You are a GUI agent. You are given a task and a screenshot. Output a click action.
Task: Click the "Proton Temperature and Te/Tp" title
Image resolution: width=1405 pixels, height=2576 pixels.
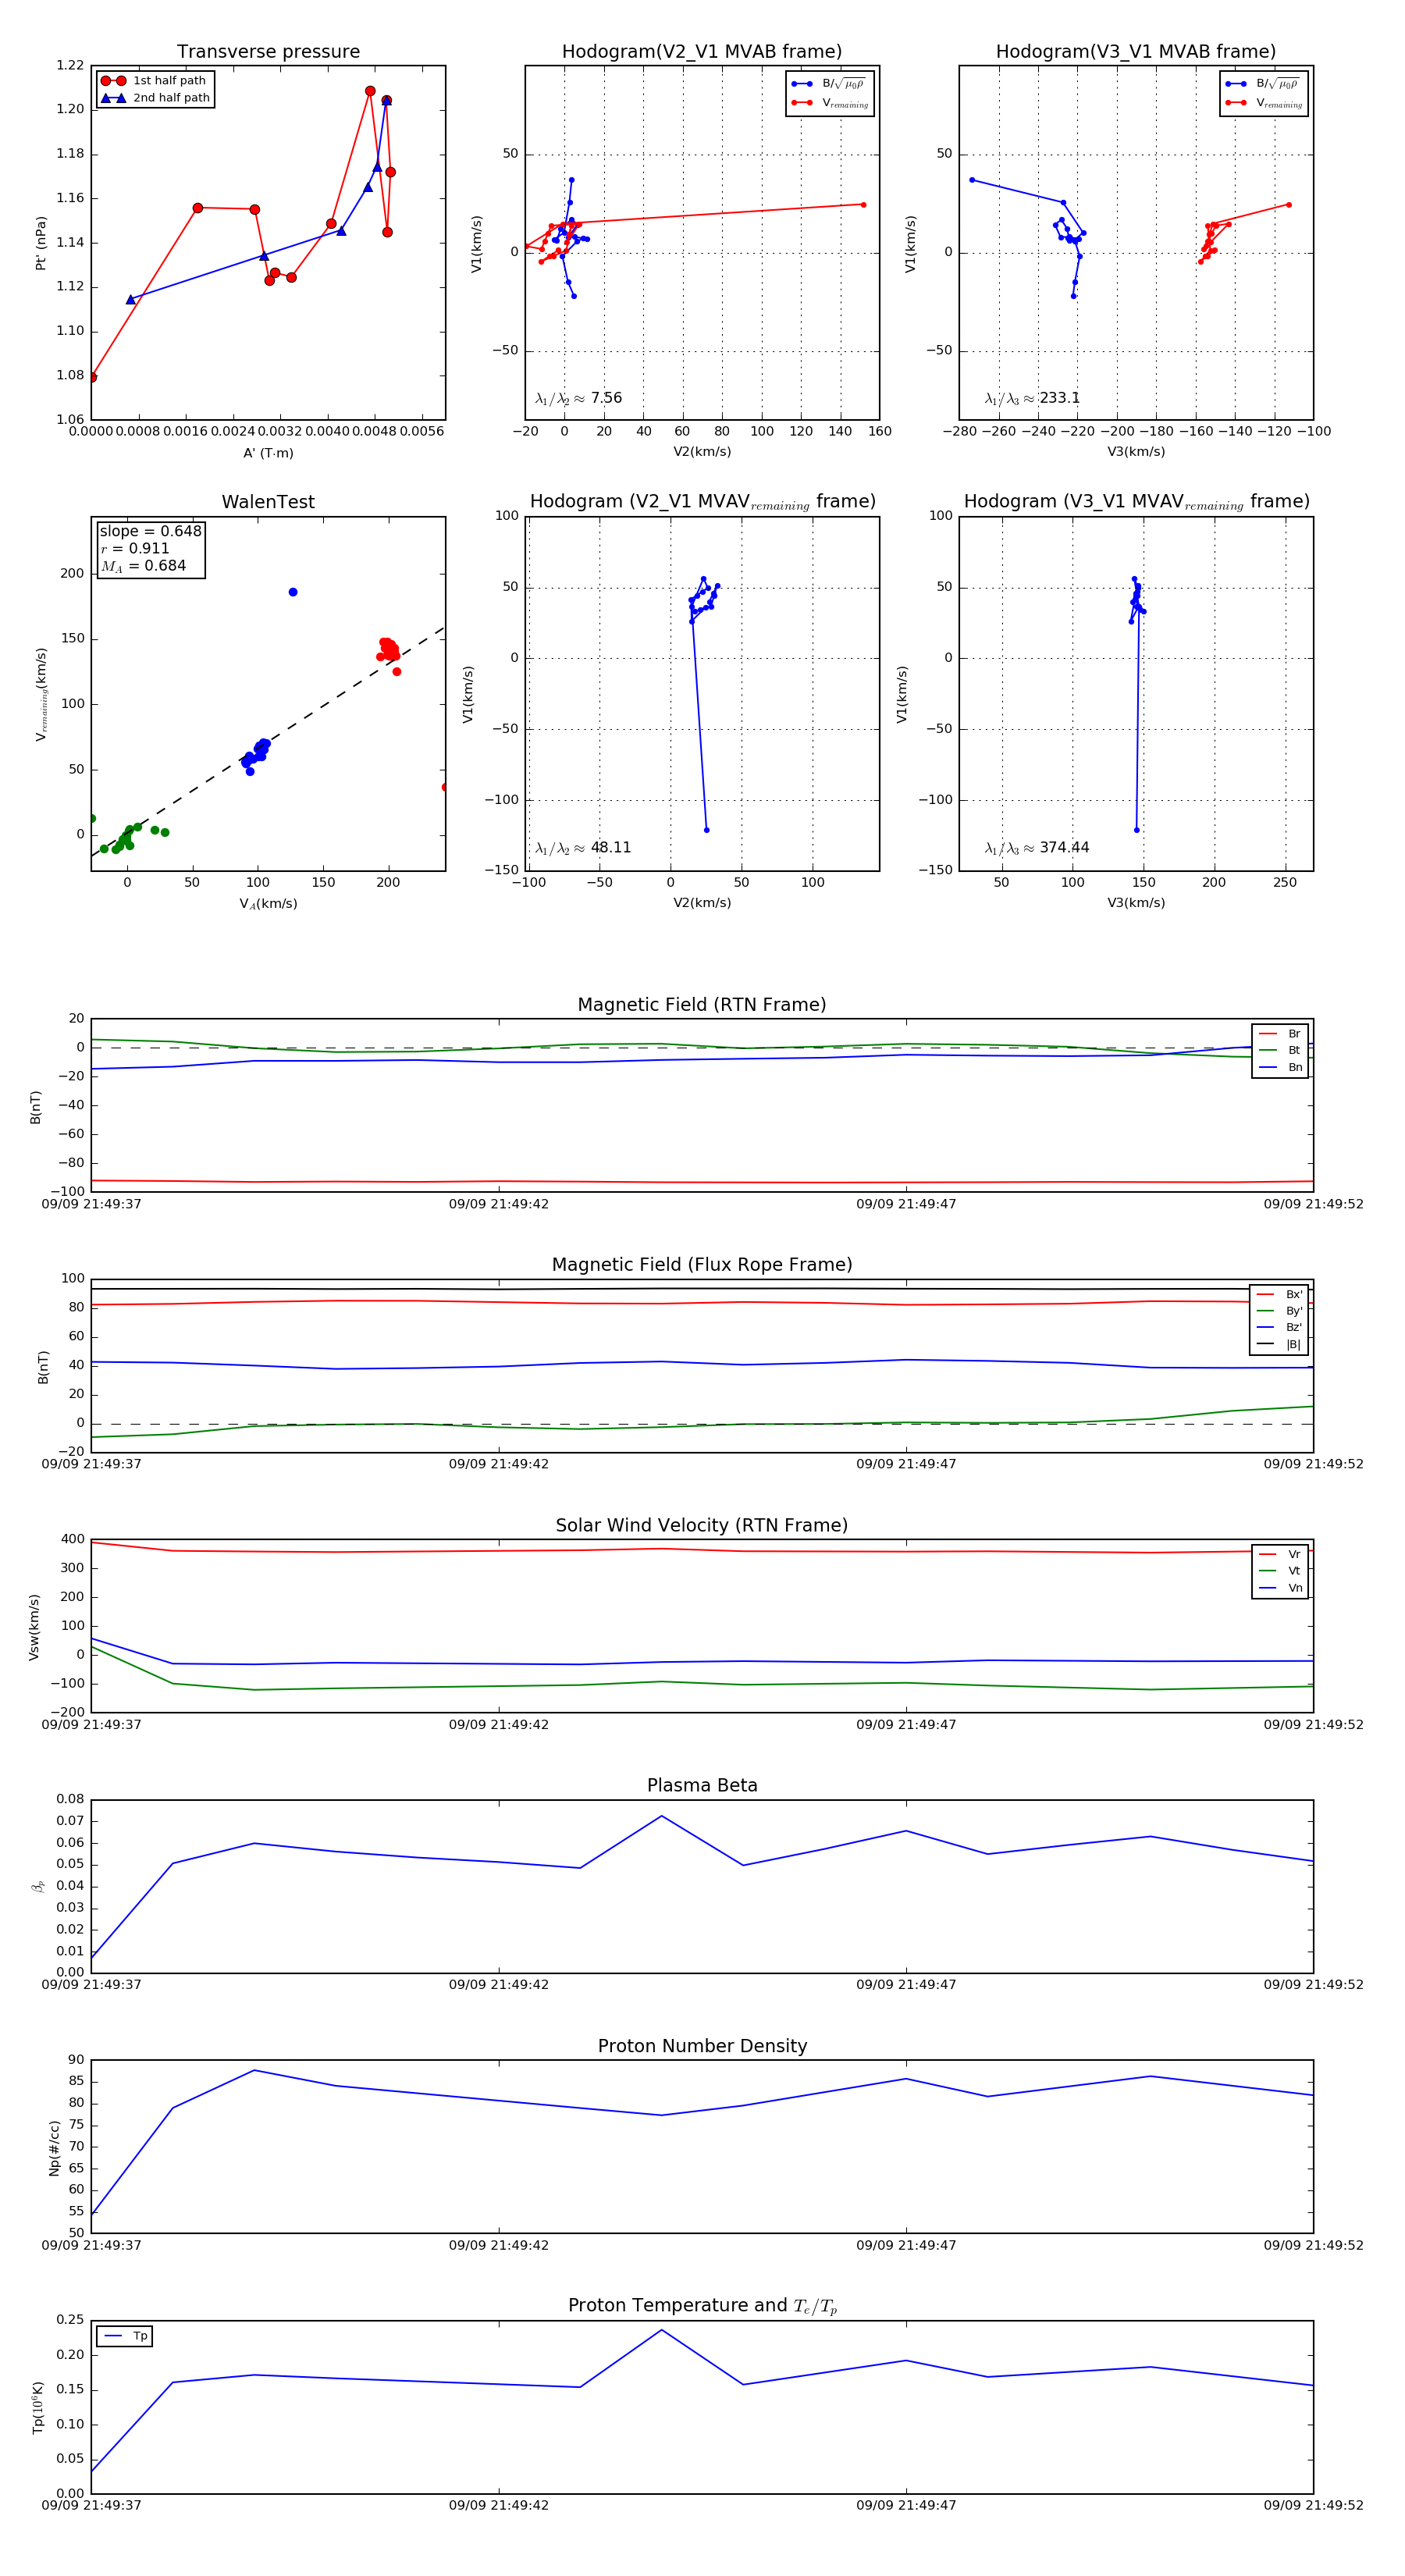click(x=702, y=2306)
